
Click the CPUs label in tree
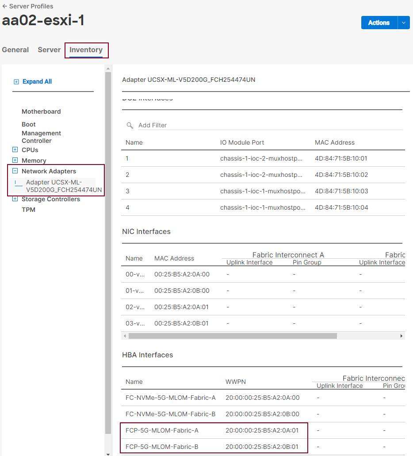click(30, 150)
